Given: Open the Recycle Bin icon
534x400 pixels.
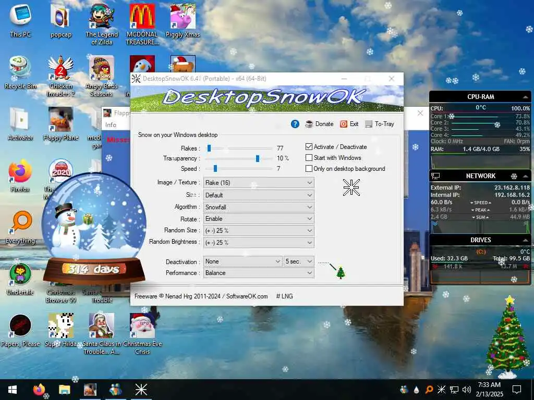Looking at the screenshot, I should (x=20, y=72).
